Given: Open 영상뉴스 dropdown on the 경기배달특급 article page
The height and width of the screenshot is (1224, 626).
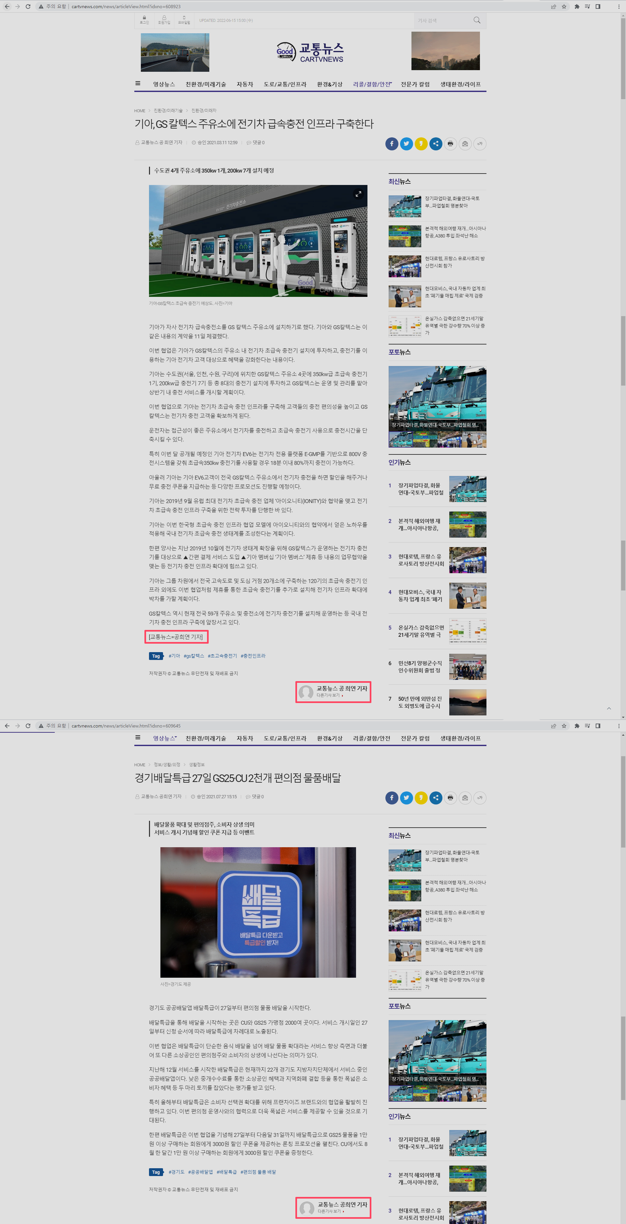Looking at the screenshot, I should pyautogui.click(x=165, y=738).
